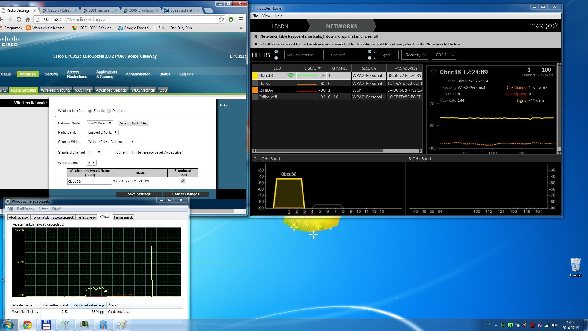Sort networks by the SIGNAL column header
This screenshot has height=331, width=588.
(311, 68)
